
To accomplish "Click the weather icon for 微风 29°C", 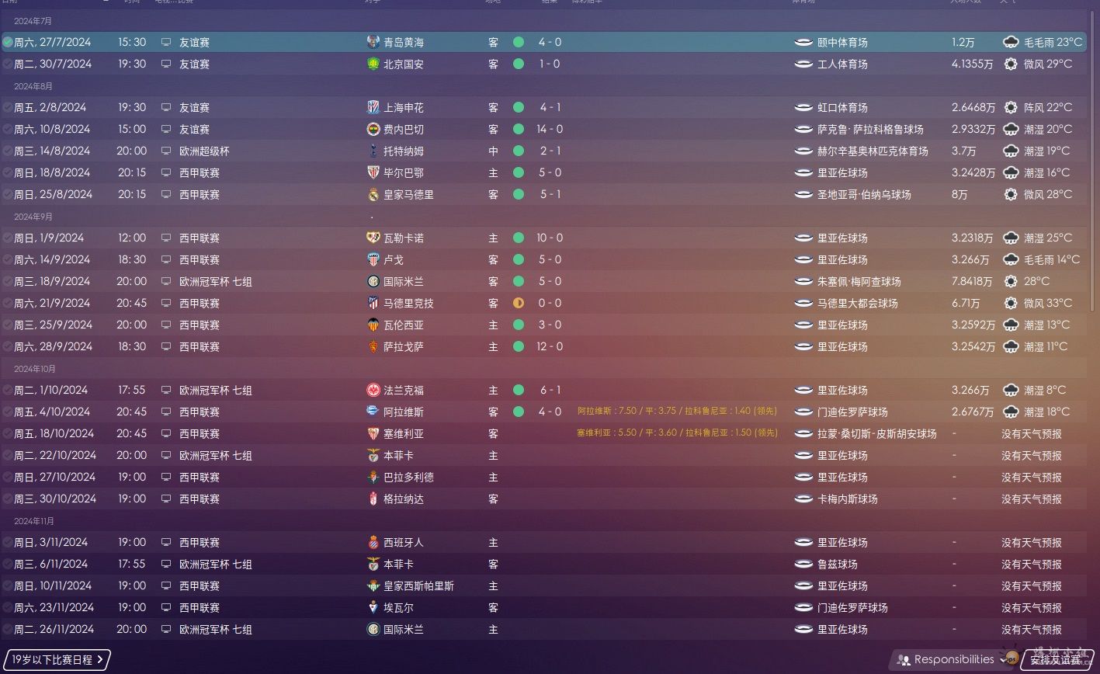I will (x=1010, y=64).
